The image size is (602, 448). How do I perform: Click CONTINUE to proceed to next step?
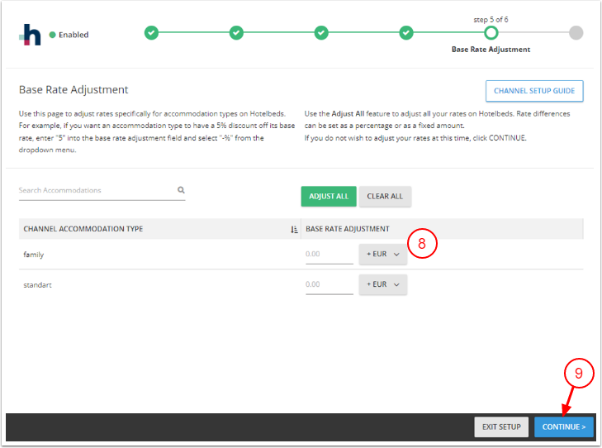[x=563, y=427]
